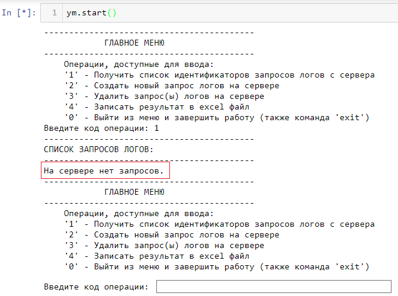Click the 'На сервере нет запросов.' message
The width and height of the screenshot is (398, 296).
(104, 171)
